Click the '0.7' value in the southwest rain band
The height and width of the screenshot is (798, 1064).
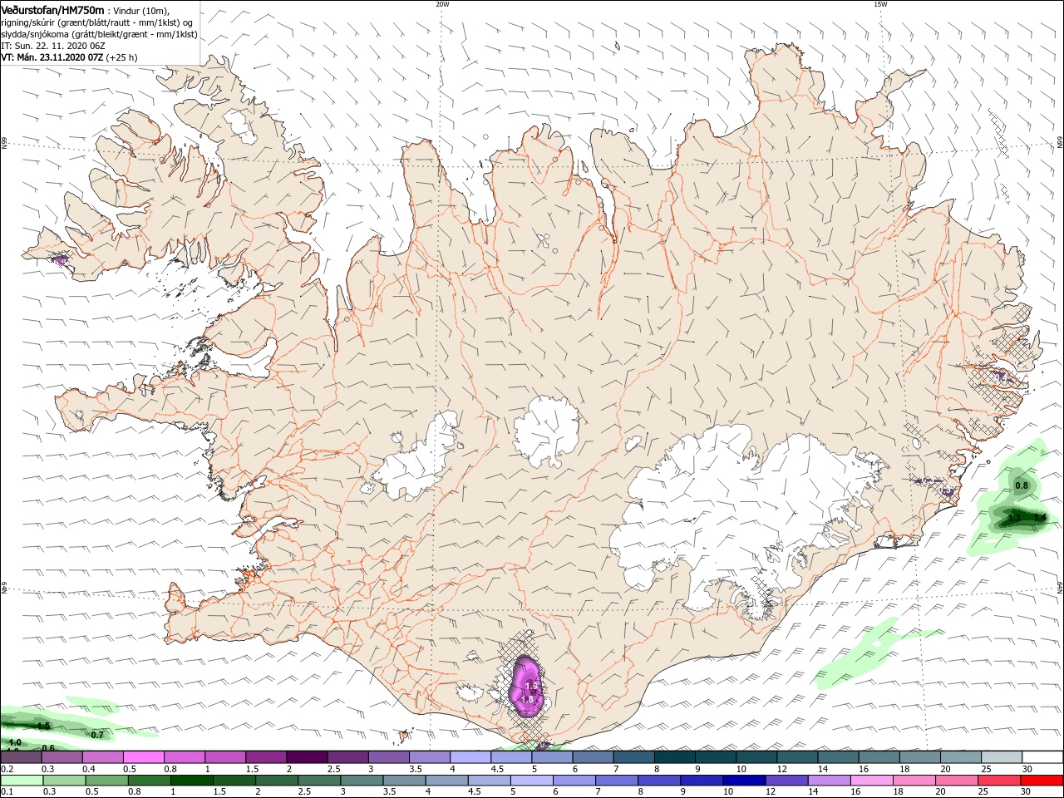(97, 735)
